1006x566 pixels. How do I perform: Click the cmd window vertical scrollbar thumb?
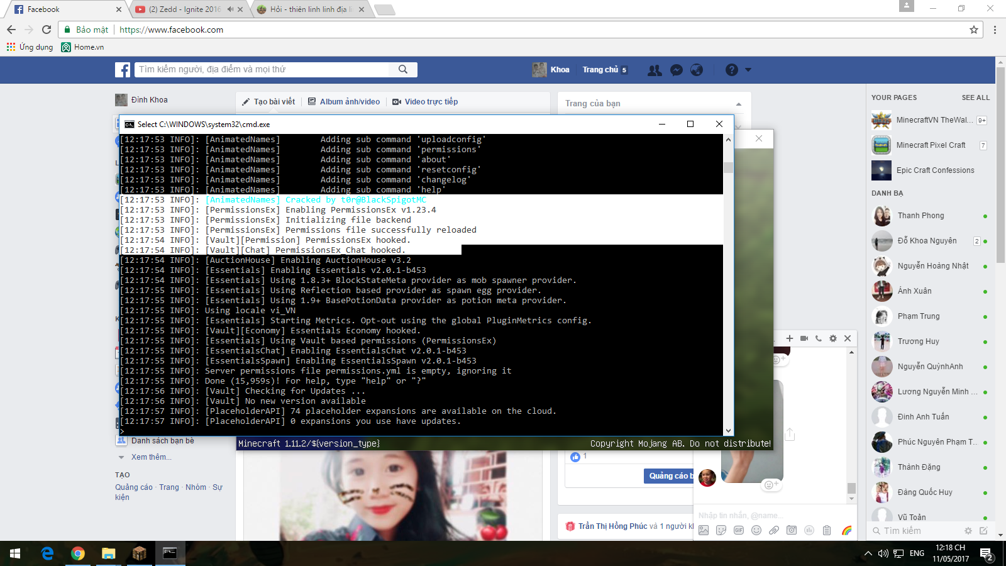(728, 167)
